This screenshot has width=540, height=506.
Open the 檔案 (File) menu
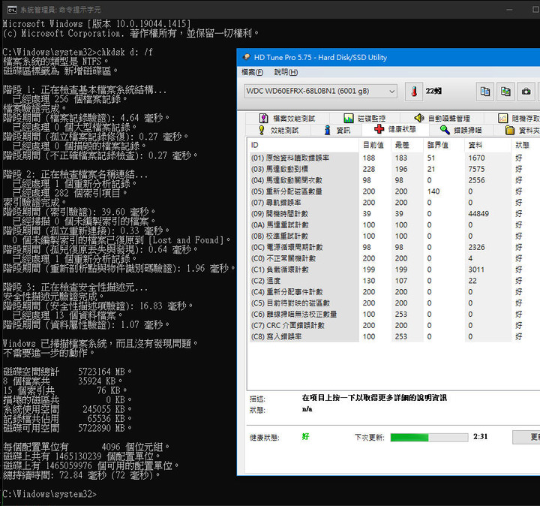click(x=252, y=72)
